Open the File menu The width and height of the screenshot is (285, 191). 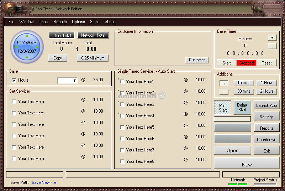[11, 22]
